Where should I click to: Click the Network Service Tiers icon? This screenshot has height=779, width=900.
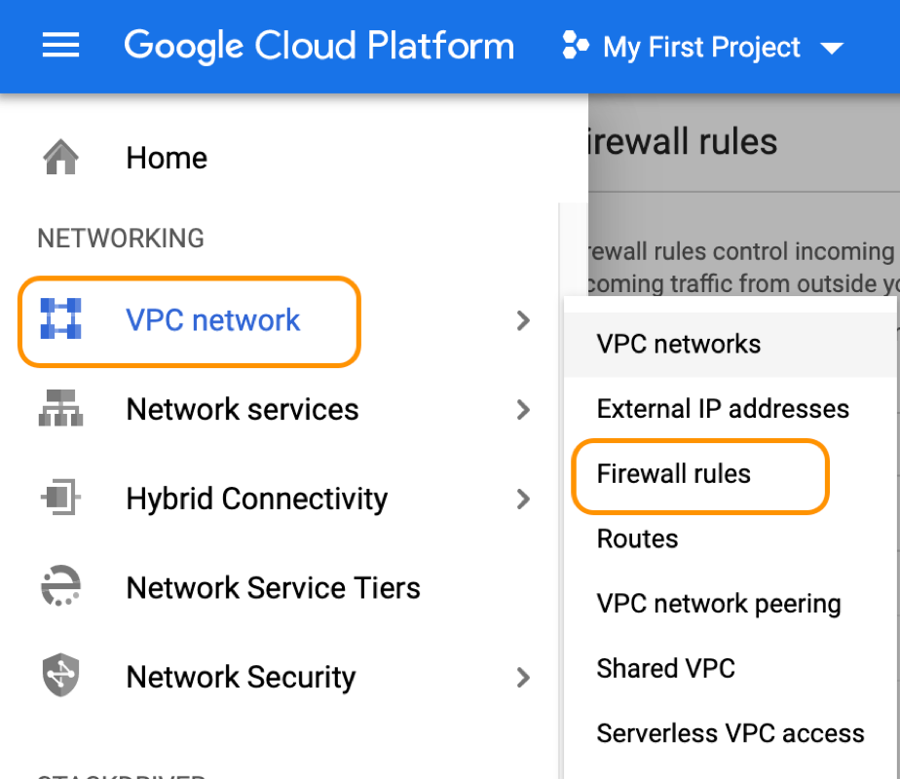click(60, 587)
